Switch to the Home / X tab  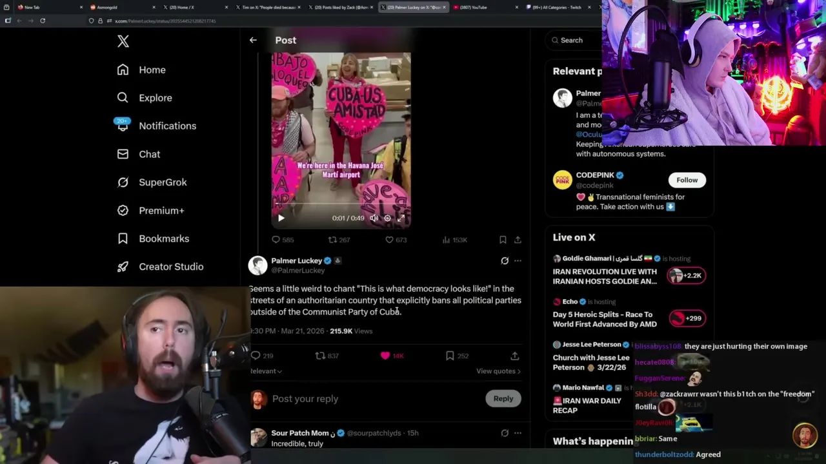(195, 7)
